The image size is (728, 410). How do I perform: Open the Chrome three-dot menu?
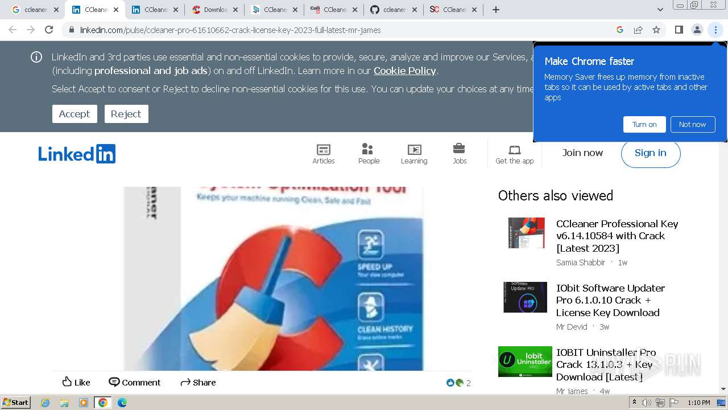click(x=715, y=30)
